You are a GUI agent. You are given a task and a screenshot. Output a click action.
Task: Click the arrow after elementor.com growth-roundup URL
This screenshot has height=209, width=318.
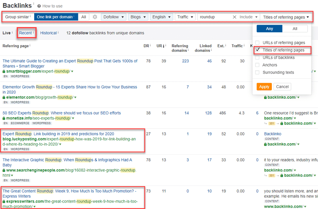[75, 97]
